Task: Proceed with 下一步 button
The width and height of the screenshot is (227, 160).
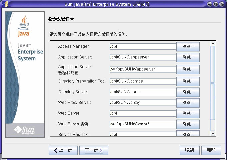Action: coord(94,150)
